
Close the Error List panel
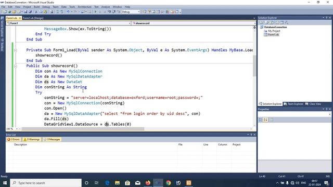pos(254,135)
